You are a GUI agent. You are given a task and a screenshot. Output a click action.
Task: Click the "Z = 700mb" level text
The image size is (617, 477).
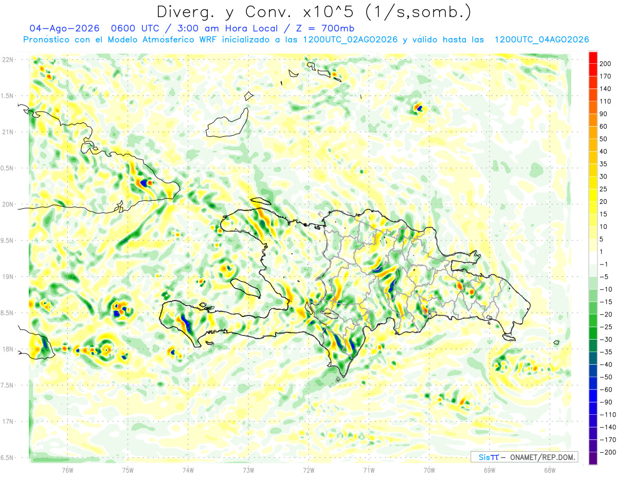coord(325,28)
